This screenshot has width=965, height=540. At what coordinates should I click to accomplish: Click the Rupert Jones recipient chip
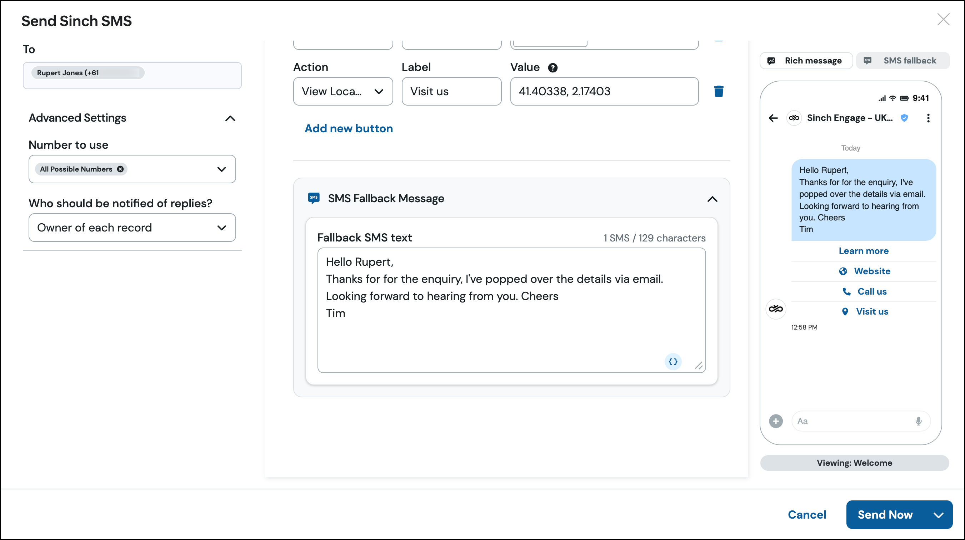(87, 73)
